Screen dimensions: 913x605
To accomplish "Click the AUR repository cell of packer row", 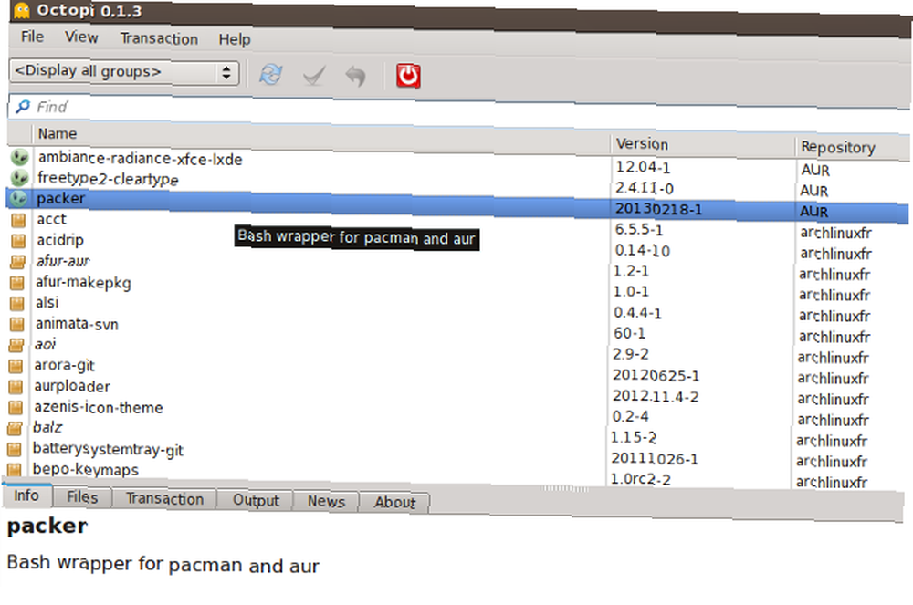I will [x=814, y=212].
